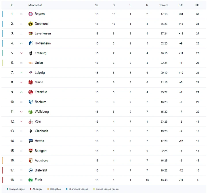Image resolution: width=210 pixels, height=193 pixels.
Task: Open the Union team page
Action: [x=39, y=63]
